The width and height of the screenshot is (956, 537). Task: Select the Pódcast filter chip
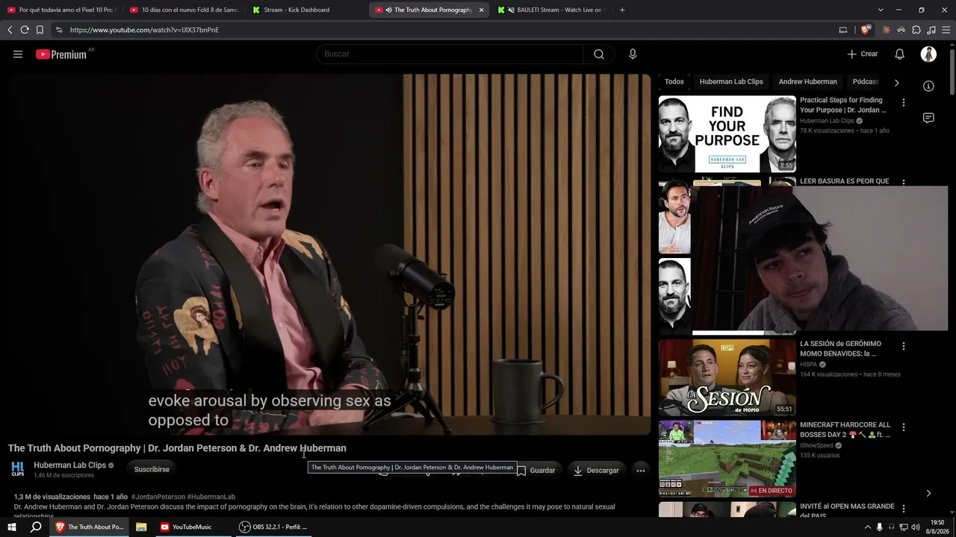click(x=866, y=81)
